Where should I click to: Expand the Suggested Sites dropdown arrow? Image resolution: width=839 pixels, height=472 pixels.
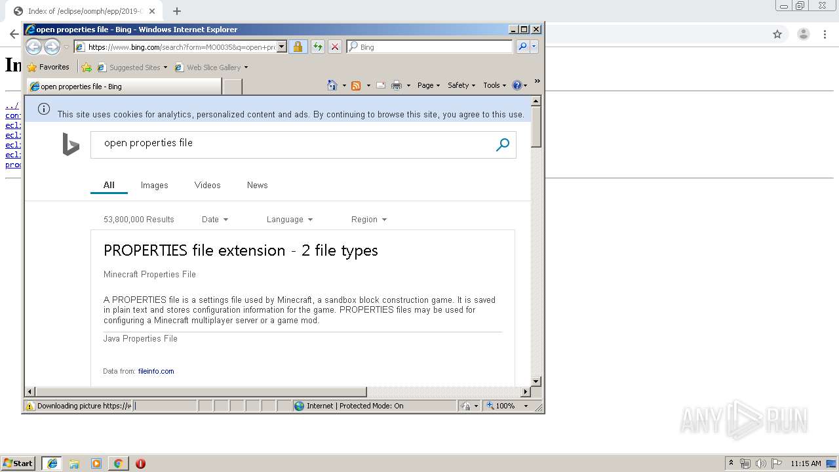coord(165,67)
